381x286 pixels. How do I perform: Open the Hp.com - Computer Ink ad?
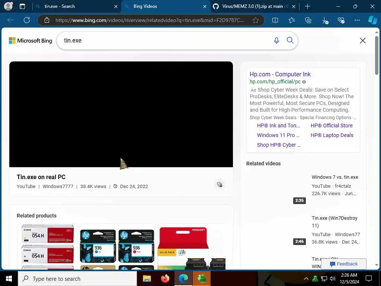point(280,74)
